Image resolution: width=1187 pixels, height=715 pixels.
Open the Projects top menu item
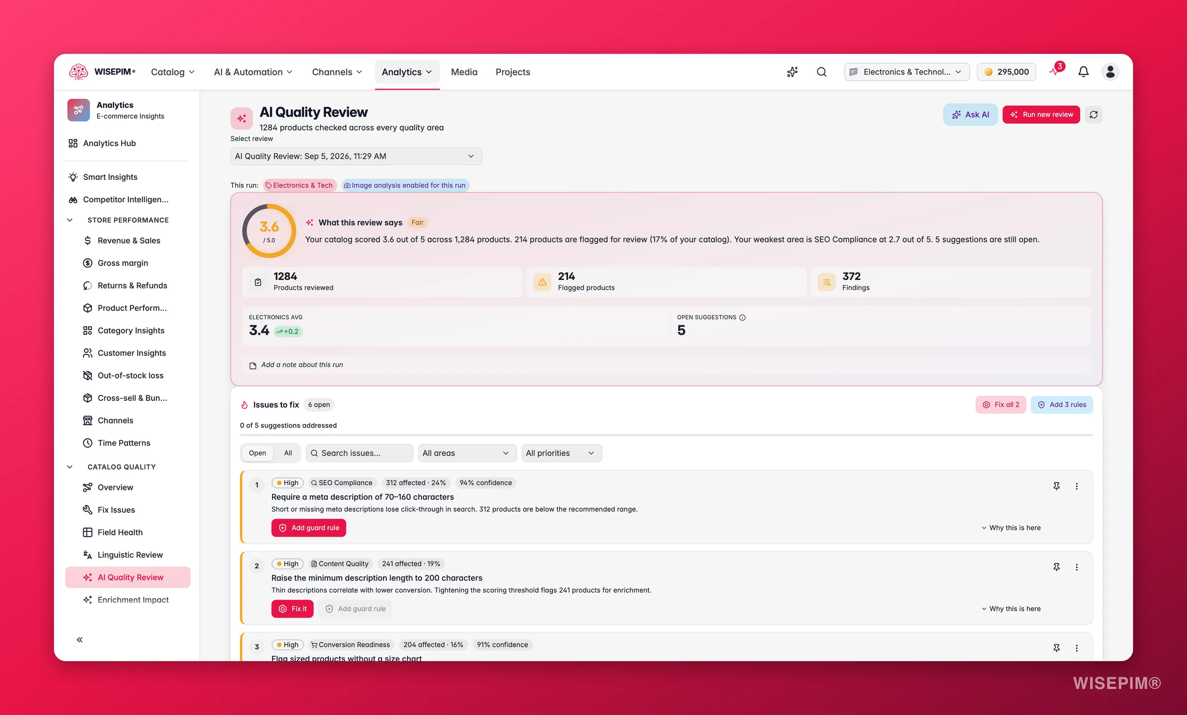513,72
